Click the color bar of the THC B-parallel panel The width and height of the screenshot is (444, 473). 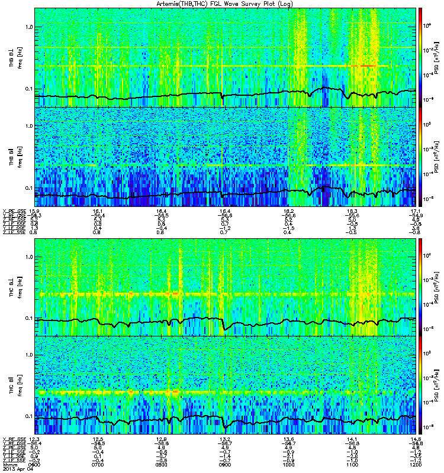(420, 385)
